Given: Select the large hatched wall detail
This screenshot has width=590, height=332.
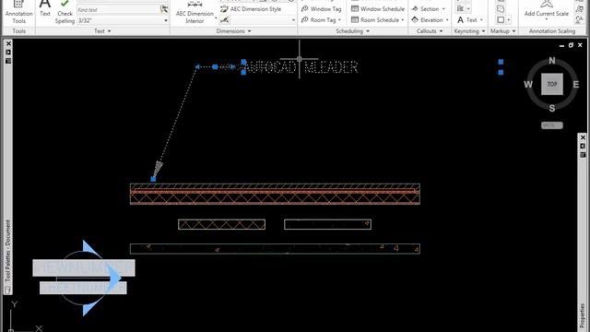Looking at the screenshot, I should tap(275, 194).
